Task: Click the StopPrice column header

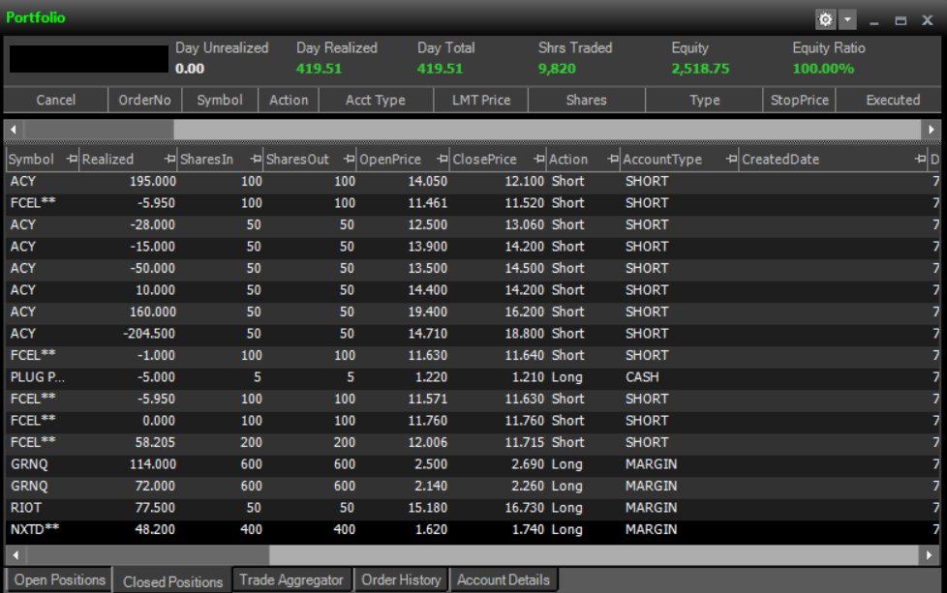Action: point(799,101)
